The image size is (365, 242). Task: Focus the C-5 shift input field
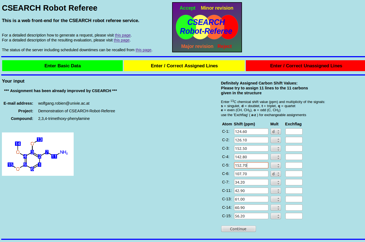click(x=251, y=165)
